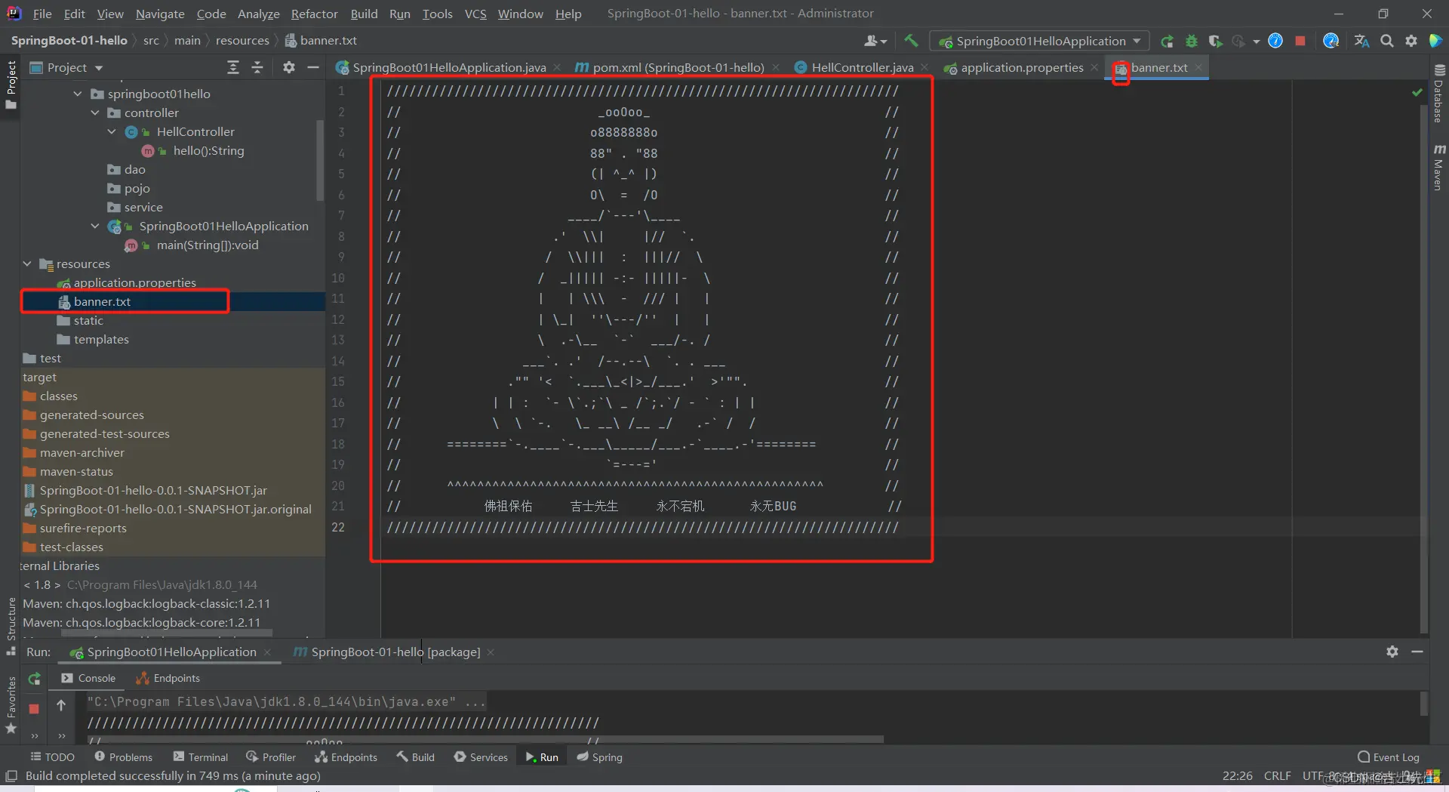The image size is (1449, 792).
Task: Switch to the pom.xml editor tab
Action: tap(678, 68)
